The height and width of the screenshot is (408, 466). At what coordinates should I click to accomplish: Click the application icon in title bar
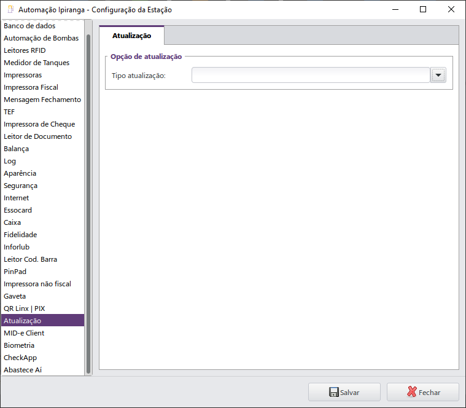[10, 9]
